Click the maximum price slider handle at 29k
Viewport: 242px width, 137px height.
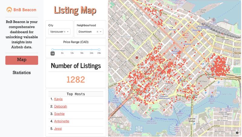pyautogui.click(x=99, y=49)
